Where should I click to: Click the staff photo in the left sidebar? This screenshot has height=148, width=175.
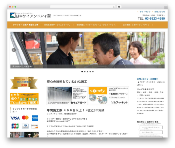pyautogui.click(x=24, y=135)
